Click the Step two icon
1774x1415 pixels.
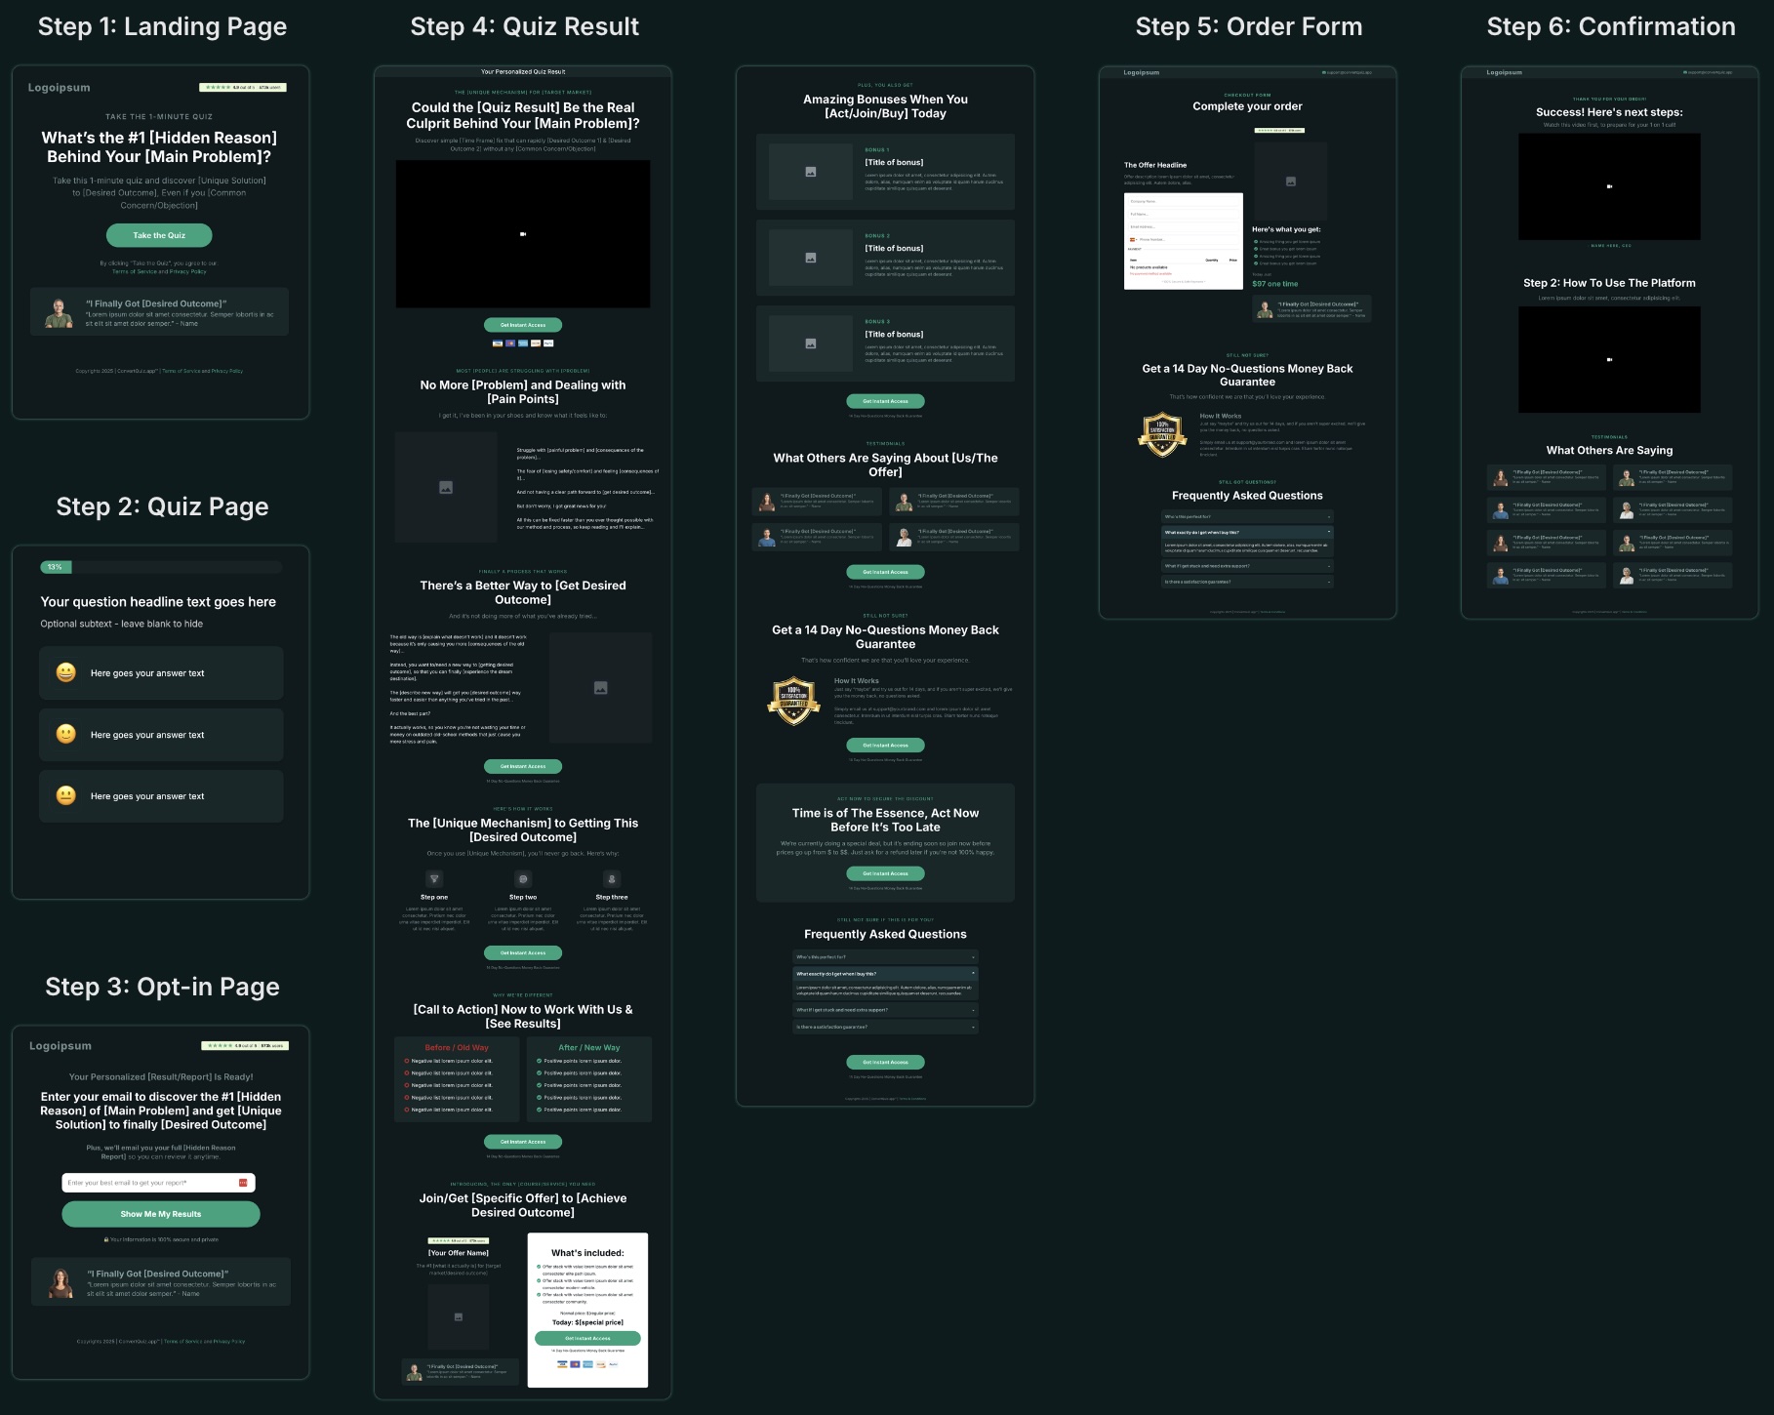(x=523, y=879)
